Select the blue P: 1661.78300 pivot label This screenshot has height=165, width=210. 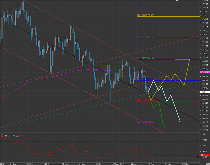(x=145, y=79)
